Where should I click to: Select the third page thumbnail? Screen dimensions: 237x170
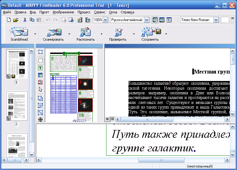click(17, 145)
